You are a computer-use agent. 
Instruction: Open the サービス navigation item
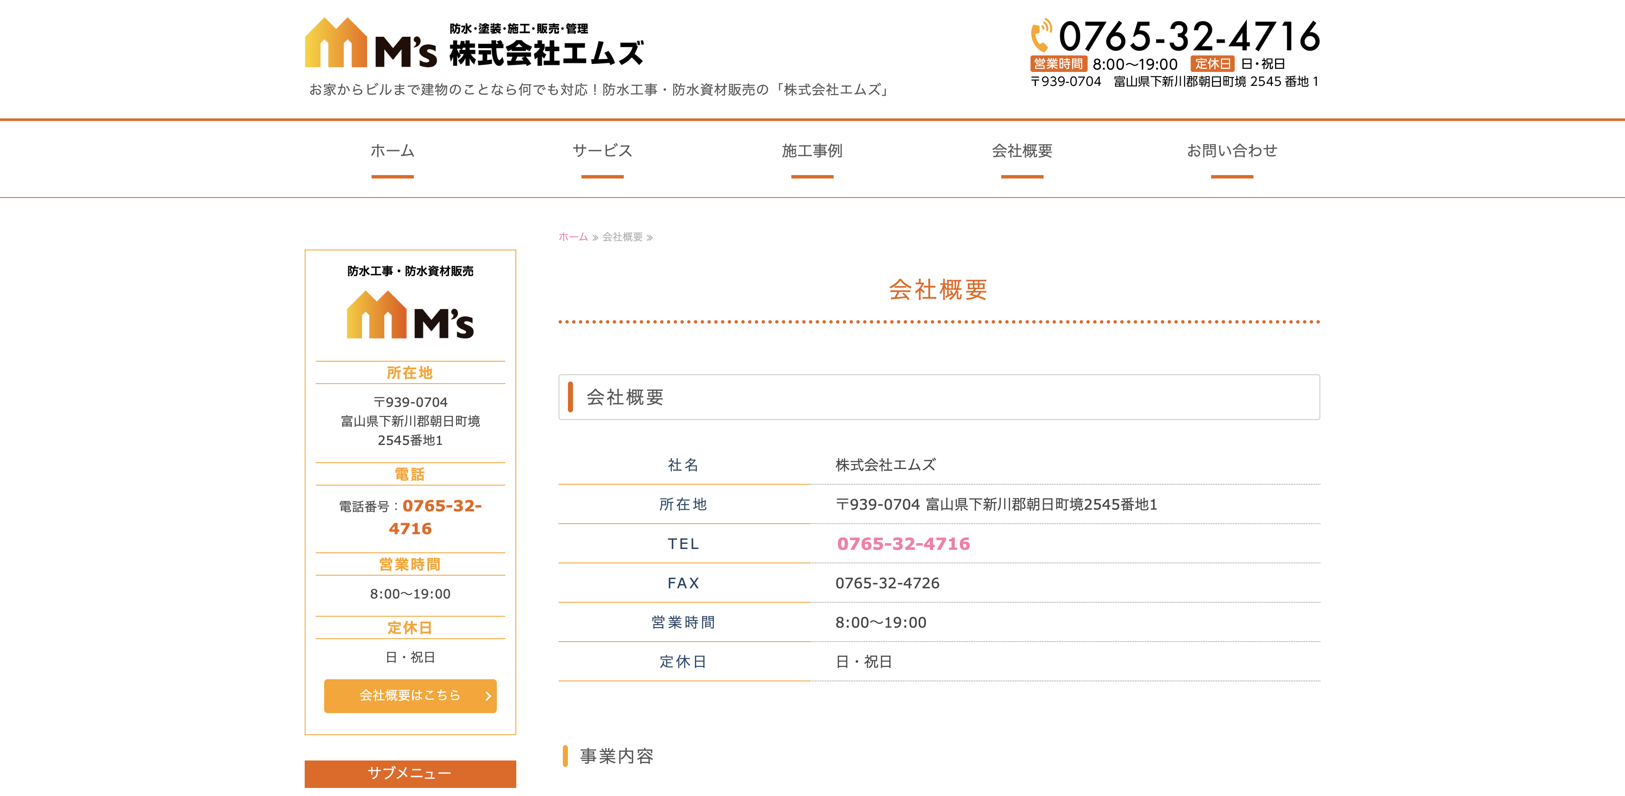click(x=603, y=151)
